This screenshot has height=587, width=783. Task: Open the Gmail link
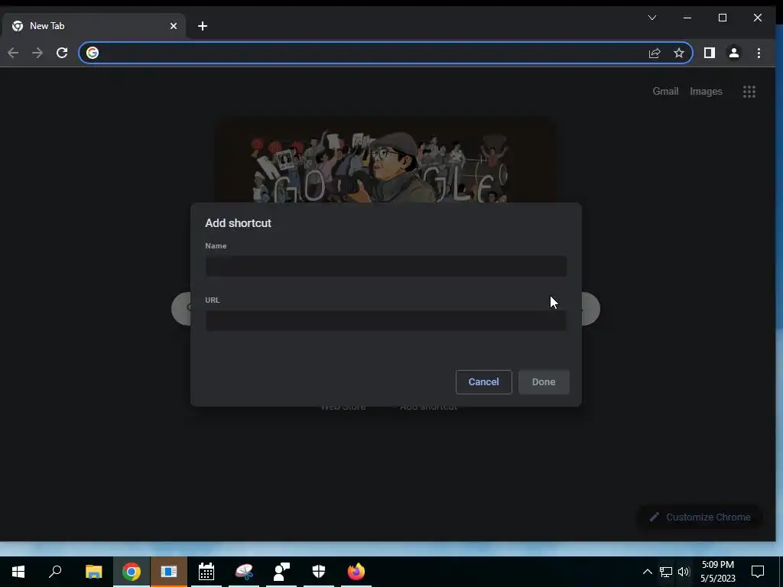(665, 92)
